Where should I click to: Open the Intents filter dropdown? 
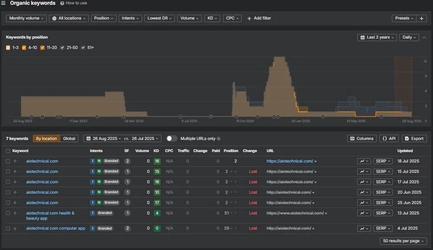130,18
